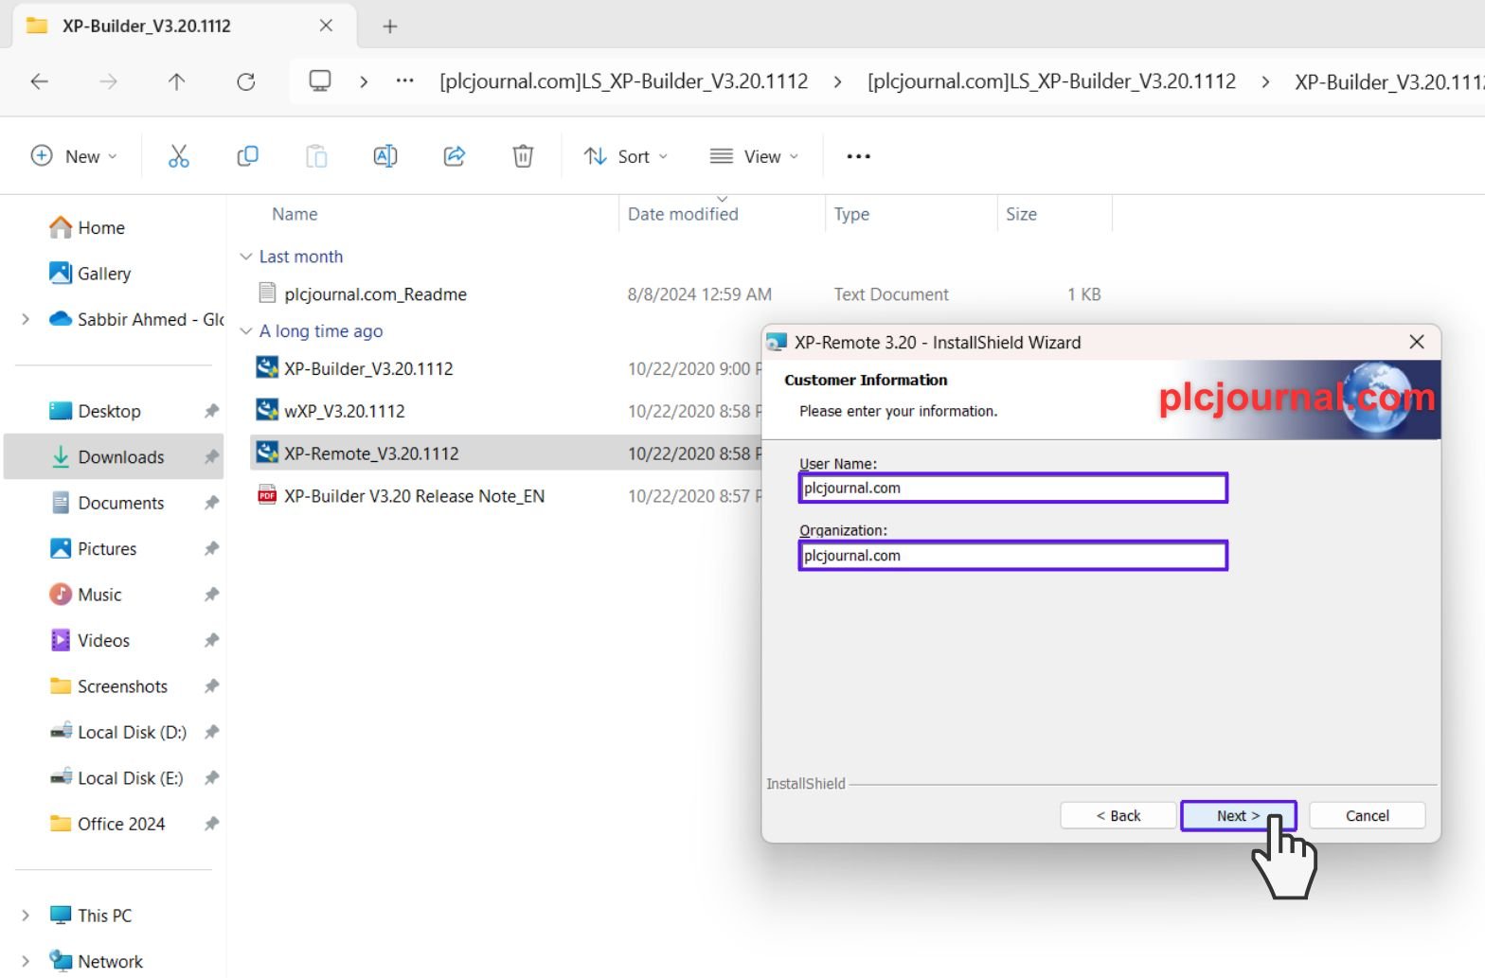Click the Copy icon in toolbar
Image resolution: width=1485 pixels, height=978 pixels.
[x=247, y=156]
